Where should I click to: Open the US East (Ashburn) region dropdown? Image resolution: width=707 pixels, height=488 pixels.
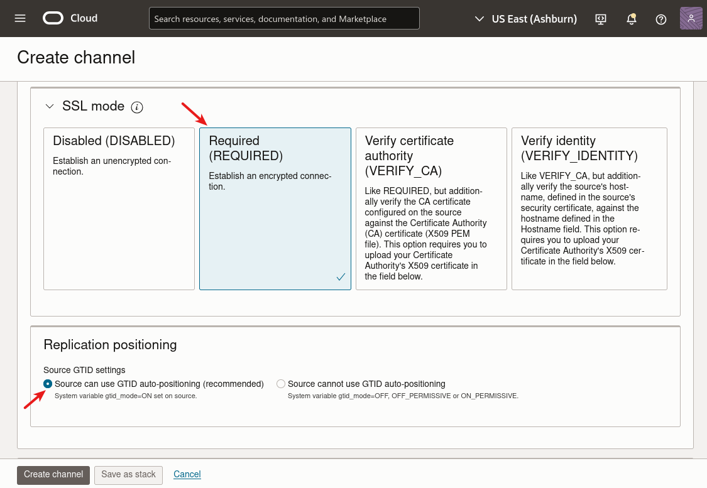[x=526, y=19]
